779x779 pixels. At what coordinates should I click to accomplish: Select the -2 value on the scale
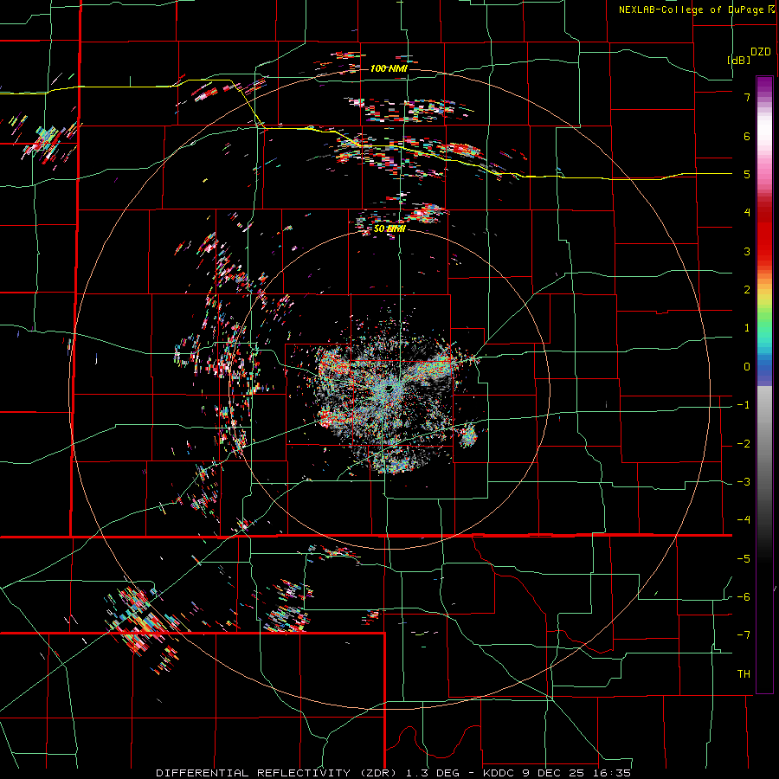(x=744, y=444)
